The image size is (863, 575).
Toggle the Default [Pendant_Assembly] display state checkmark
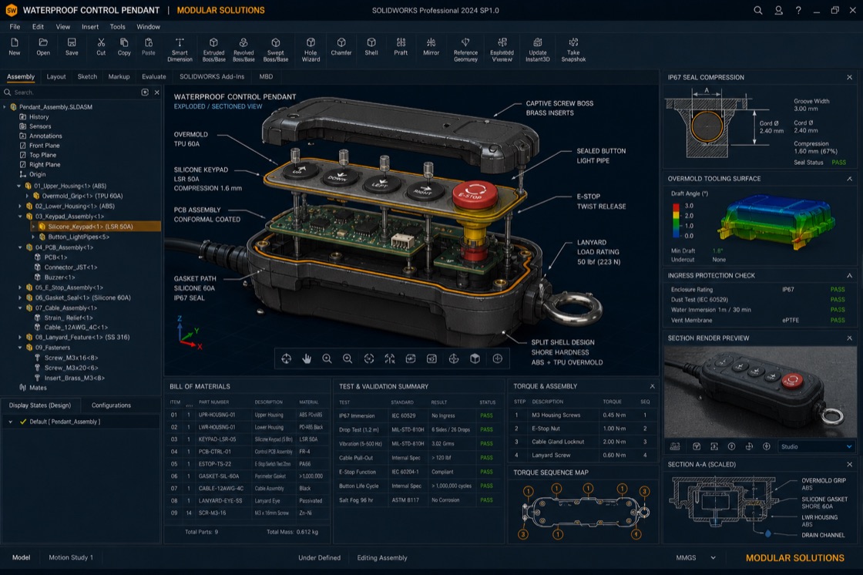pos(23,422)
